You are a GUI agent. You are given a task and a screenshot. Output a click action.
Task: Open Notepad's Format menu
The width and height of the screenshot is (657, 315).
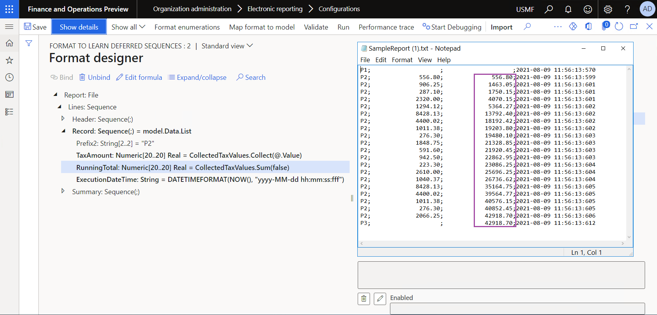tap(402, 60)
